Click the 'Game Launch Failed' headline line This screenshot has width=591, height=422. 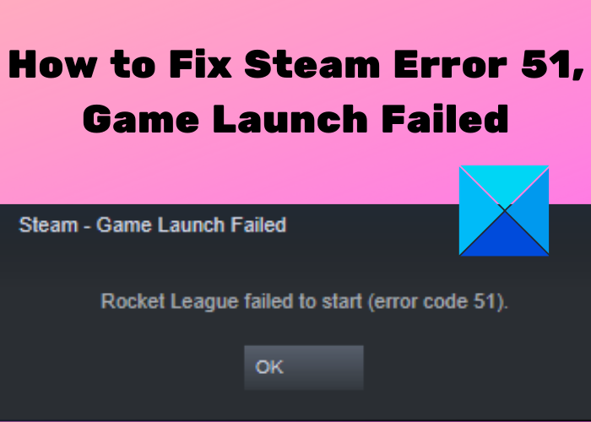tap(295, 119)
